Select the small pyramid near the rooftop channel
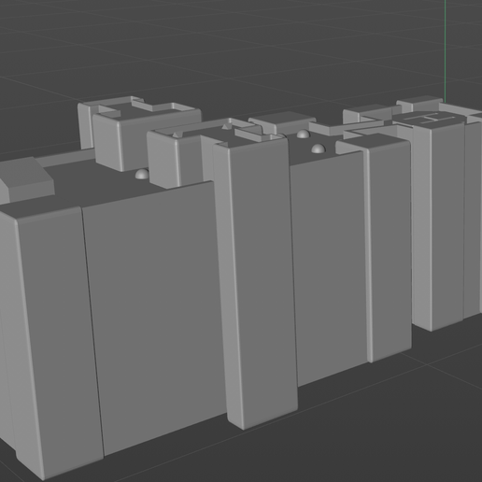 226,126
